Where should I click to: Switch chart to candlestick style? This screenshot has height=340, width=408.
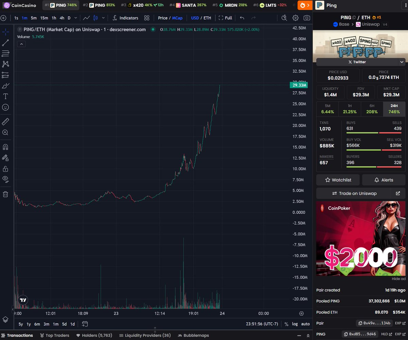pyautogui.click(x=96, y=18)
